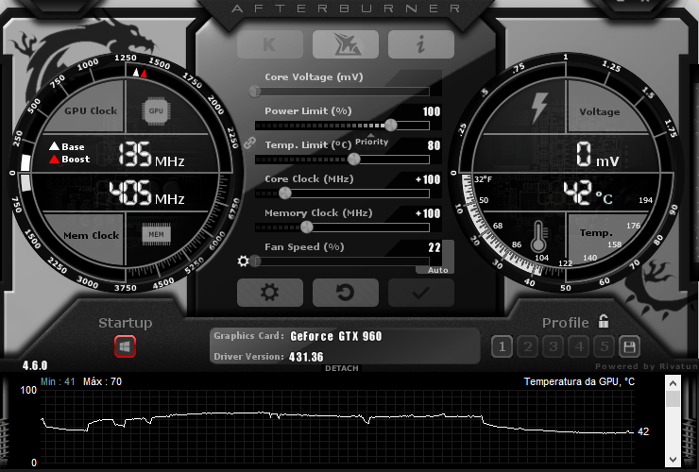Click the monitoring graph scrollbar thumb
699x472 pixels.
coord(673,399)
